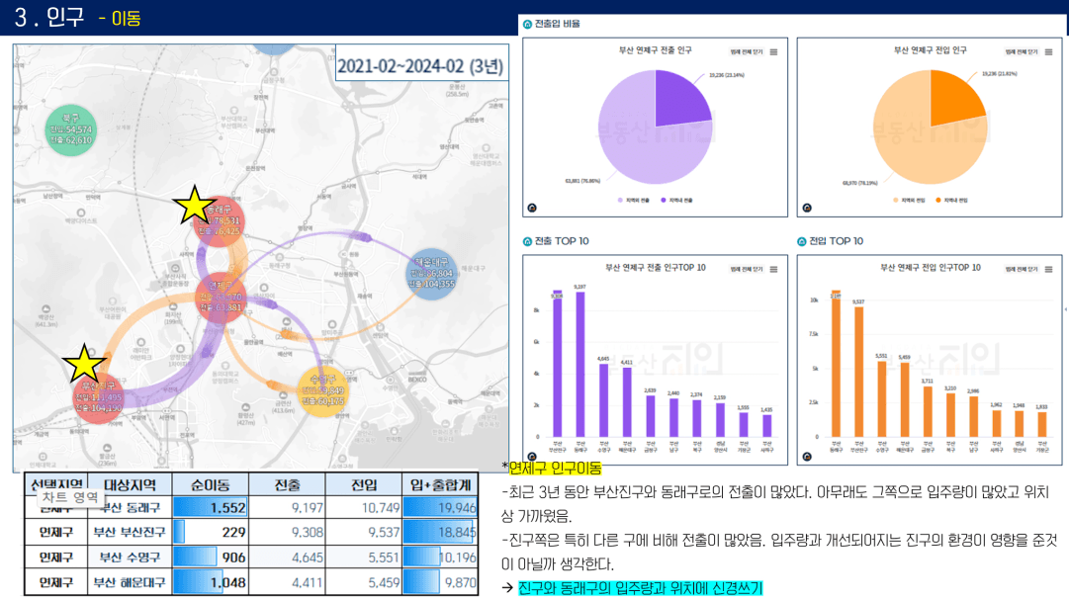1069x601 pixels.
Task: Click the 대상지역 table column header
Action: coord(130,484)
